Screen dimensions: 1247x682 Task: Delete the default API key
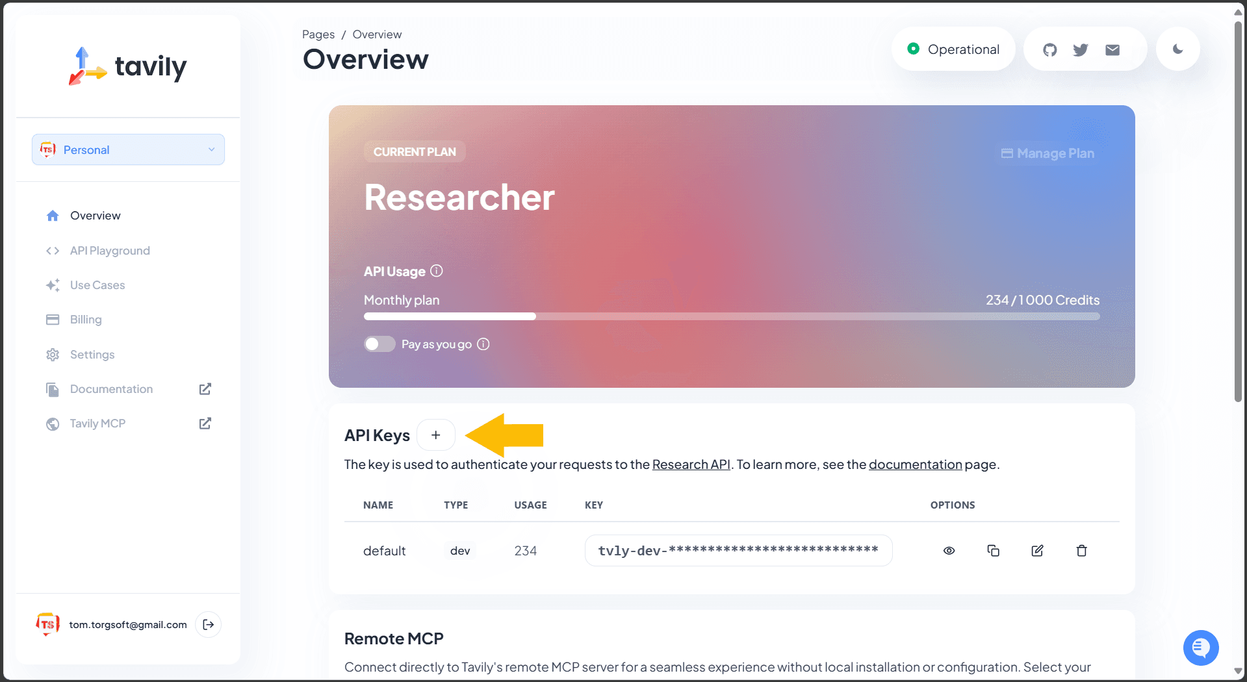coord(1081,551)
